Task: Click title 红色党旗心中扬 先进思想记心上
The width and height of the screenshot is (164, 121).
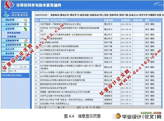Action: [55, 104]
